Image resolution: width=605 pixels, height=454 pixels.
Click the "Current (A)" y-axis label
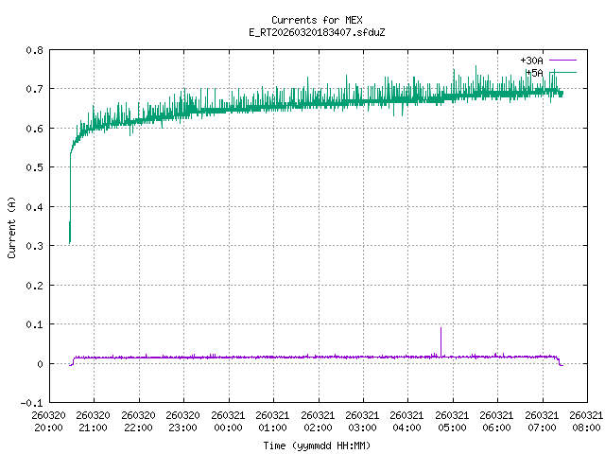tap(11, 226)
